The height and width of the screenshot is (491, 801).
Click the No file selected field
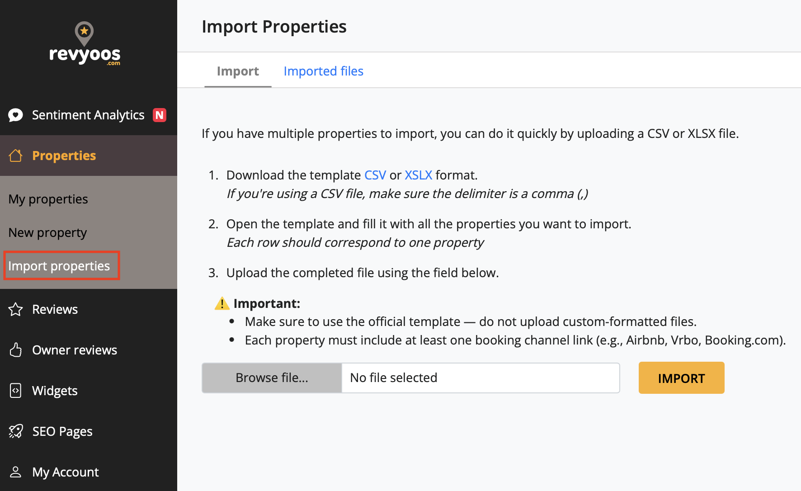coord(480,378)
